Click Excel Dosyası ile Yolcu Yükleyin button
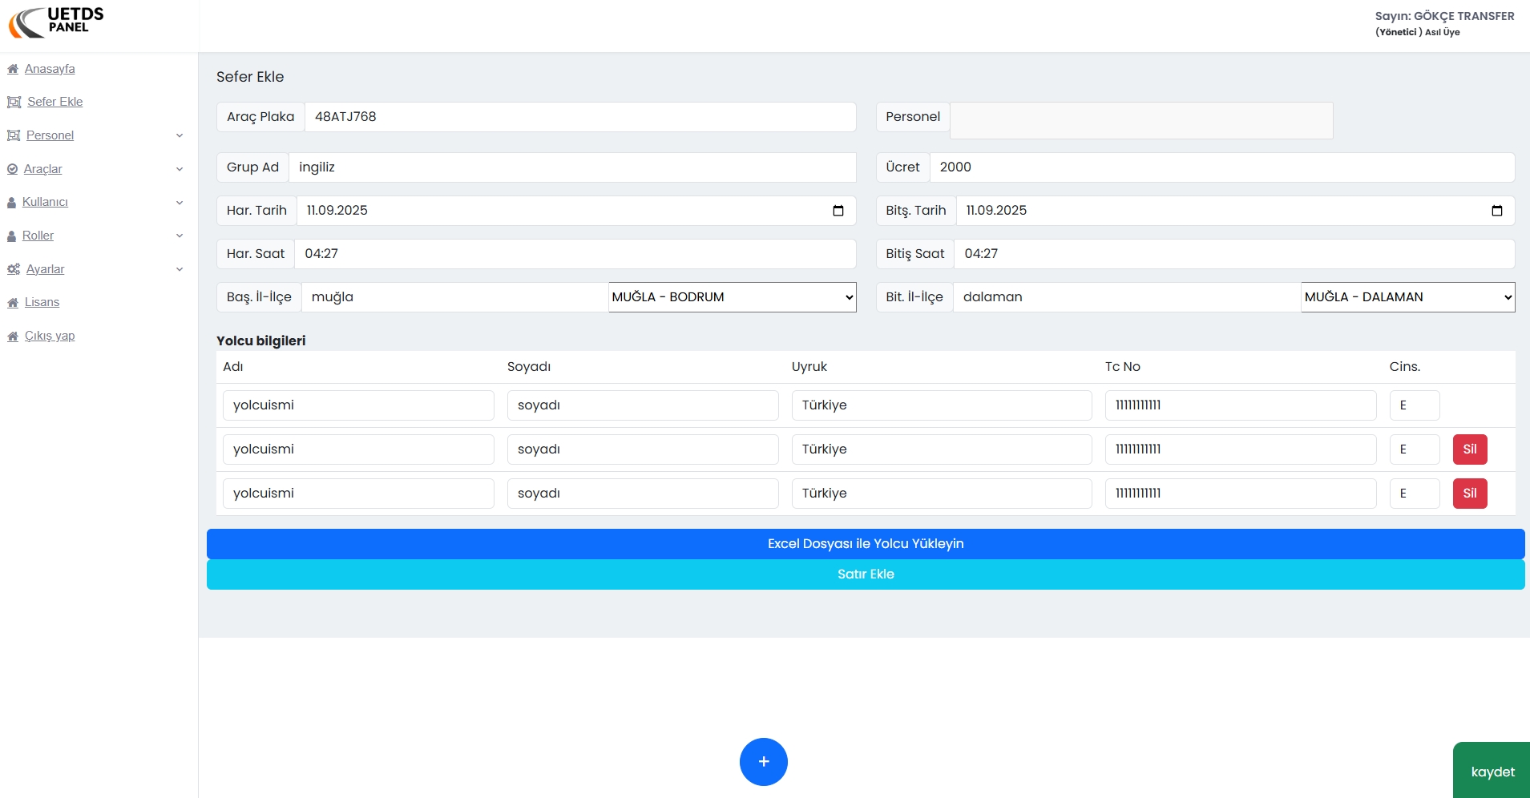The width and height of the screenshot is (1530, 798). 866,544
